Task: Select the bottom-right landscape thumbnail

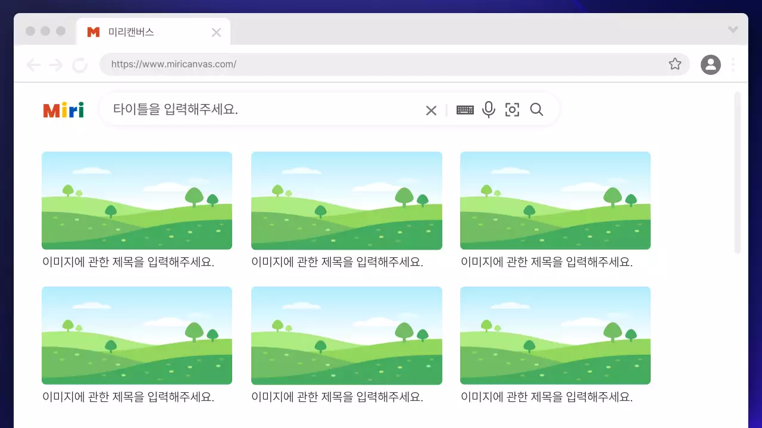Action: coord(555,335)
